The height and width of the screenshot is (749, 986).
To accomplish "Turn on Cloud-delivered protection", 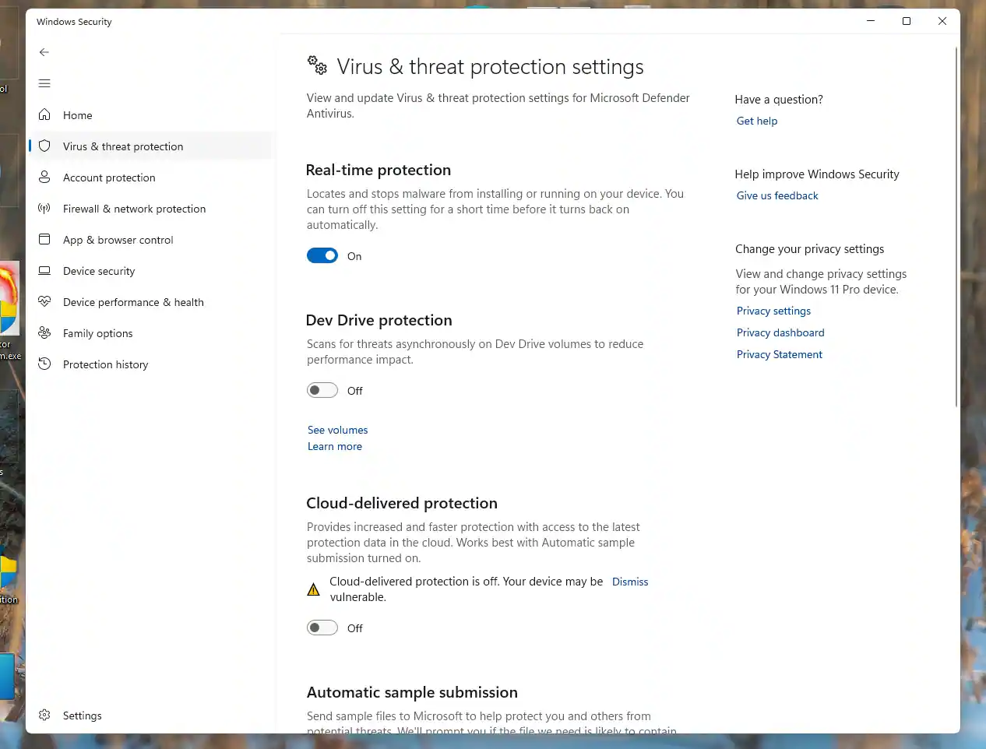I will click(x=322, y=628).
